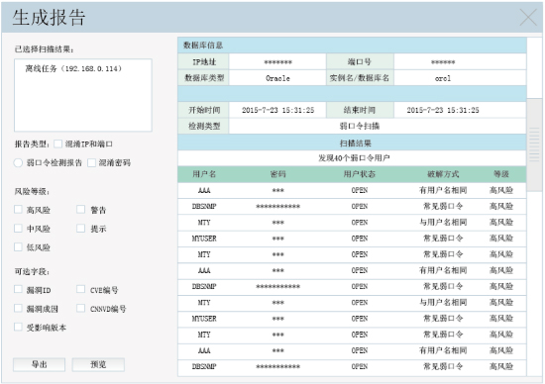
Task: Enable the 低风险 checkbox
Action: click(18, 246)
